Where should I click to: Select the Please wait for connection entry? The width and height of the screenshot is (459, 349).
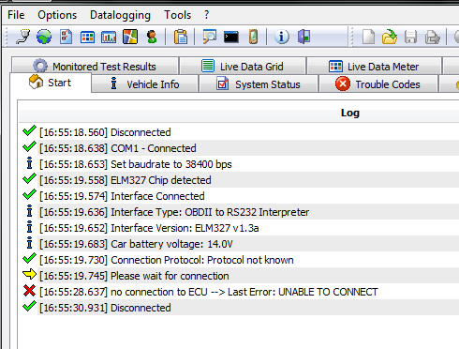point(239,276)
